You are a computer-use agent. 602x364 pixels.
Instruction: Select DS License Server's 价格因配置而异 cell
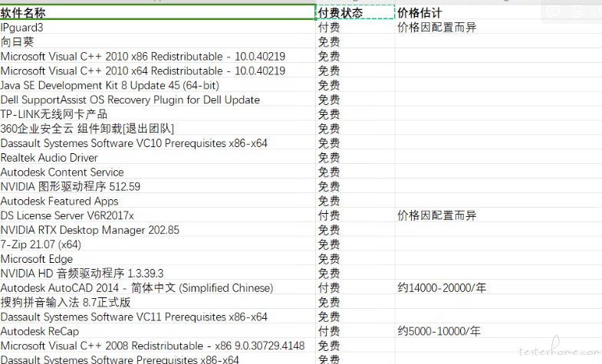(498, 215)
